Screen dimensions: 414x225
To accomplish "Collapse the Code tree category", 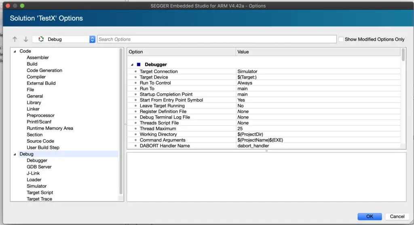I will tap(15, 51).
